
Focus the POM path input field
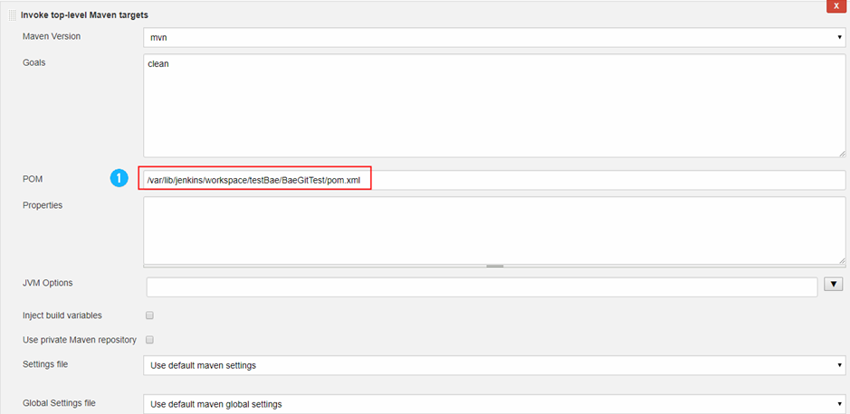point(494,180)
